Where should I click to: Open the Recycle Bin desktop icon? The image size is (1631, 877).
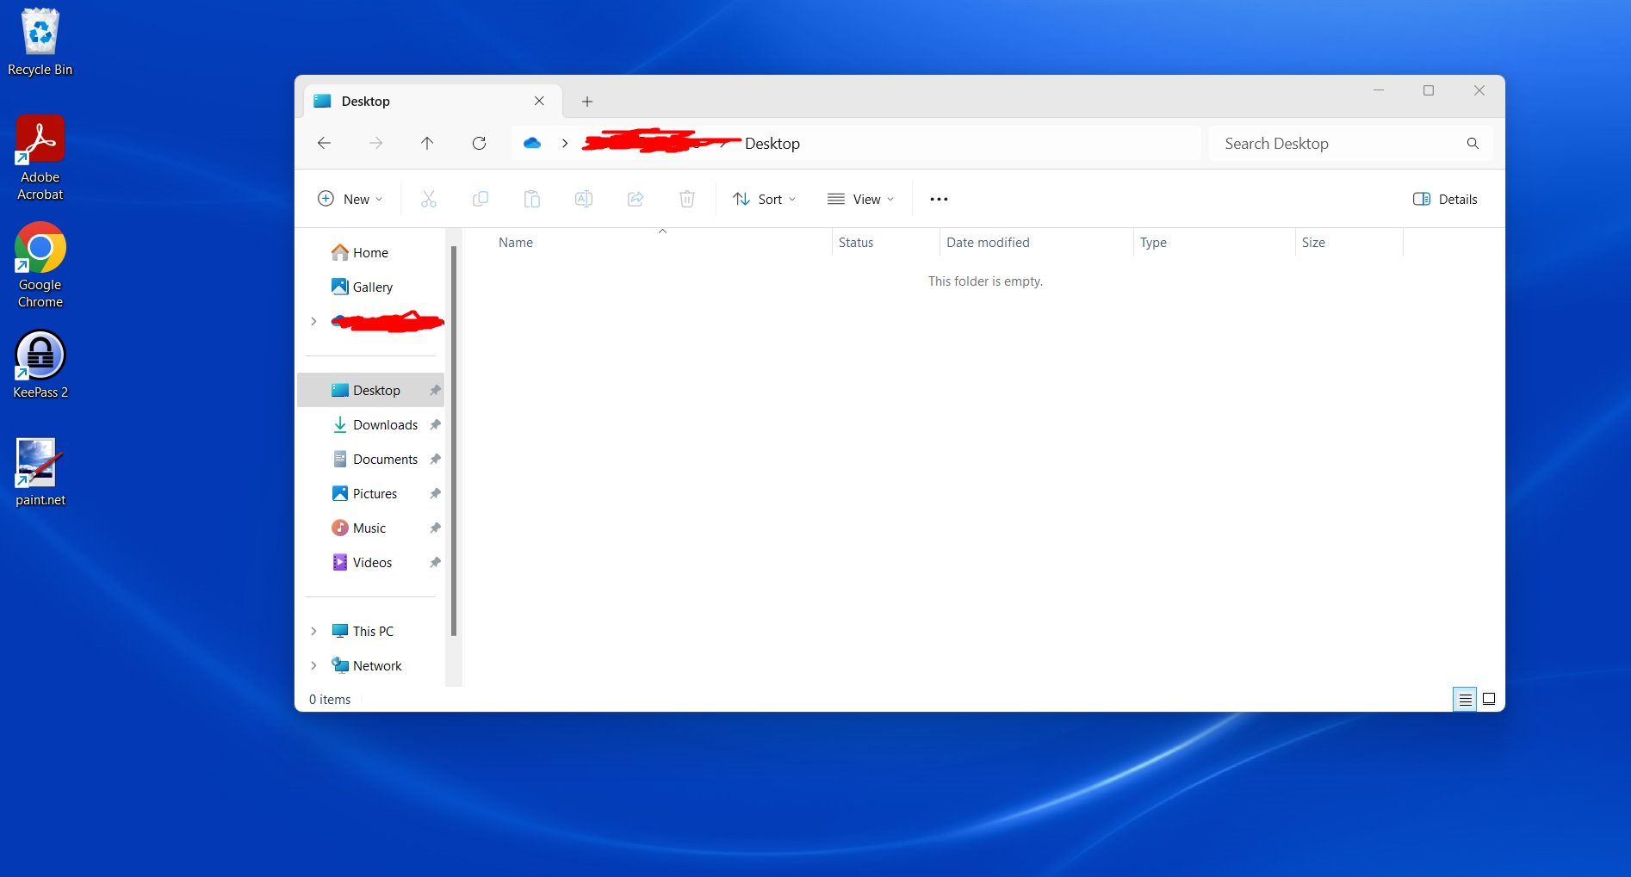(40, 41)
